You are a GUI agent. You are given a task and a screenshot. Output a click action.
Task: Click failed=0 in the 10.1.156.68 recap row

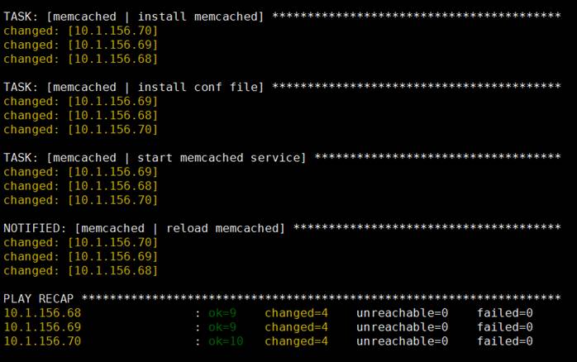tap(505, 313)
